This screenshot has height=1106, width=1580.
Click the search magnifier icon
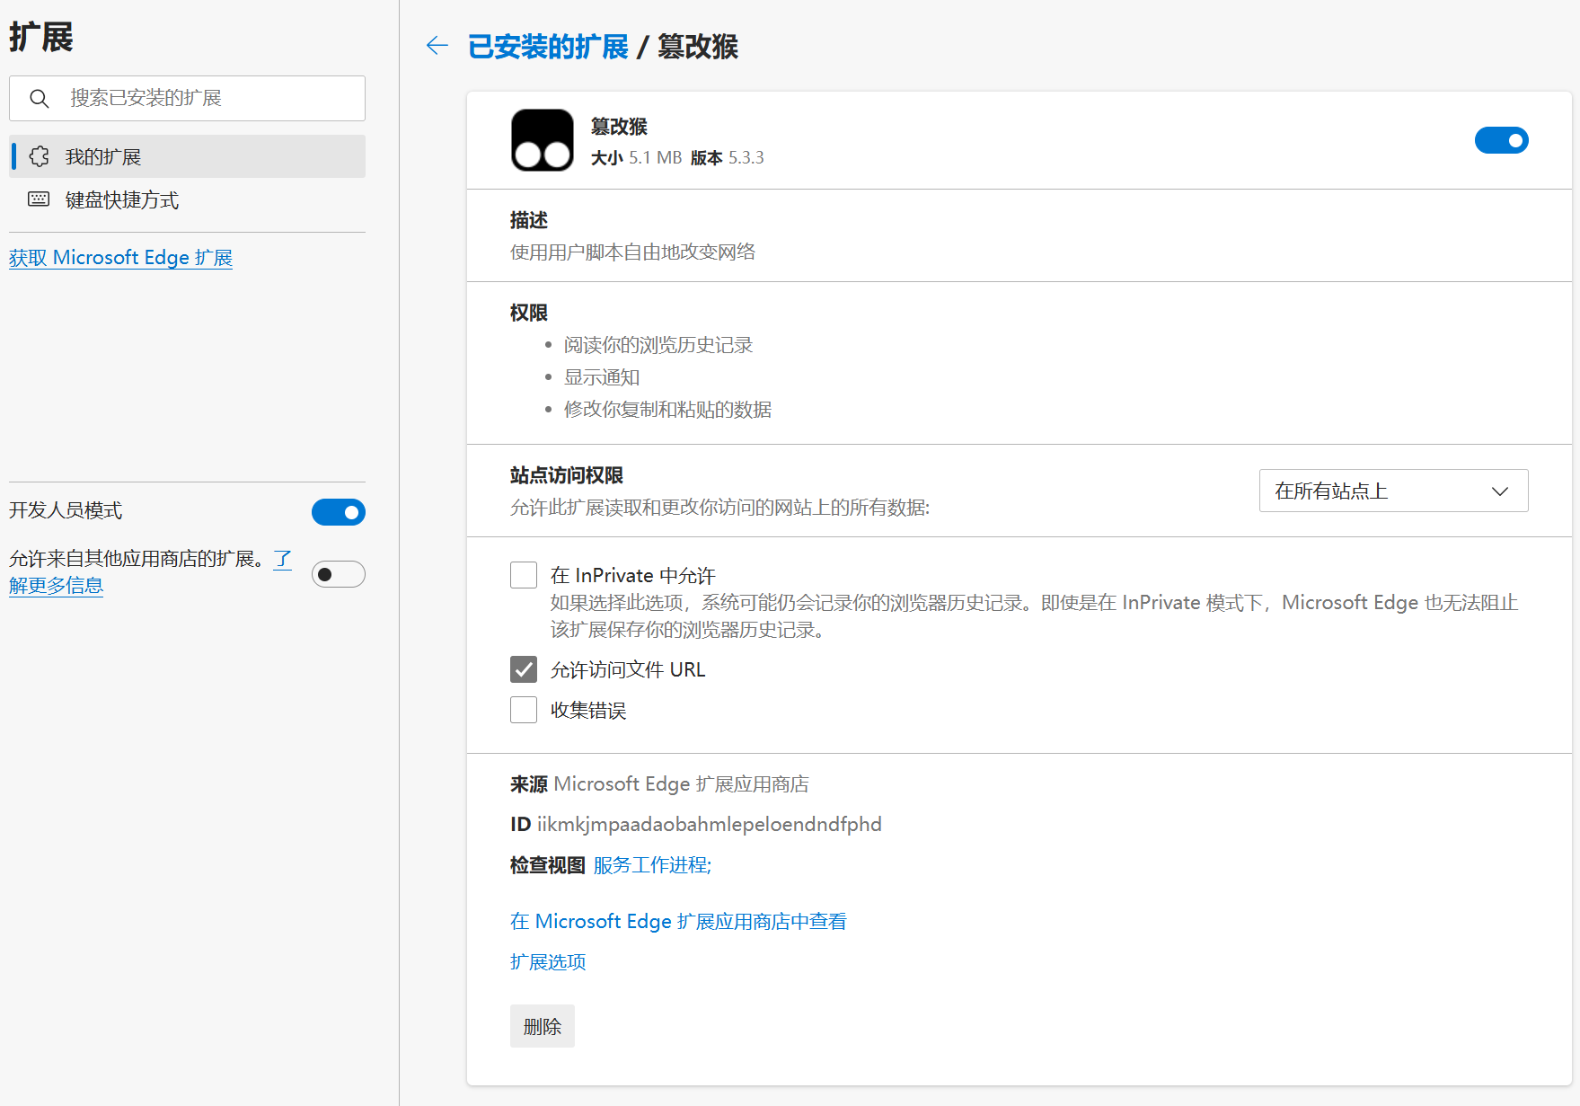(x=39, y=98)
